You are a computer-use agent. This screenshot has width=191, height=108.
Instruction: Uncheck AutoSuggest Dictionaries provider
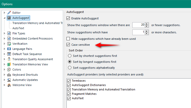click(69, 85)
